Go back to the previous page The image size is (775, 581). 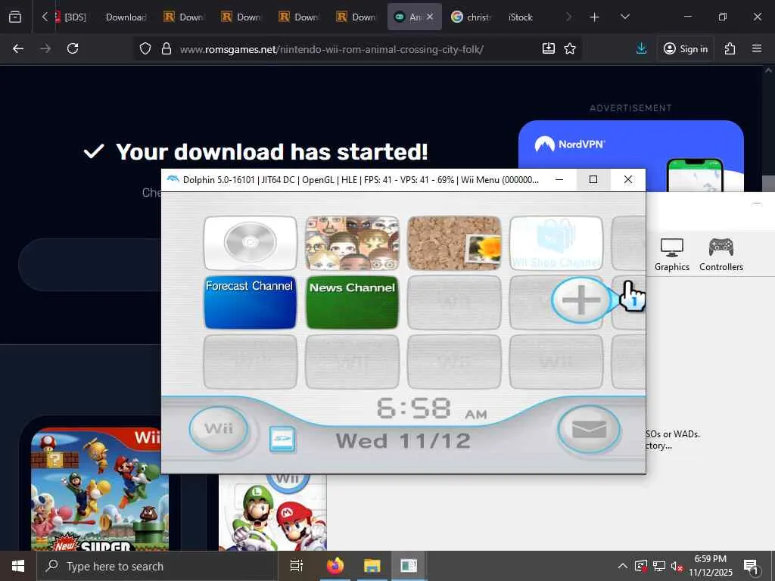(18, 48)
